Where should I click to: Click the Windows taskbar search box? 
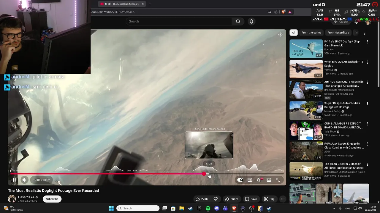pyautogui.click(x=139, y=208)
